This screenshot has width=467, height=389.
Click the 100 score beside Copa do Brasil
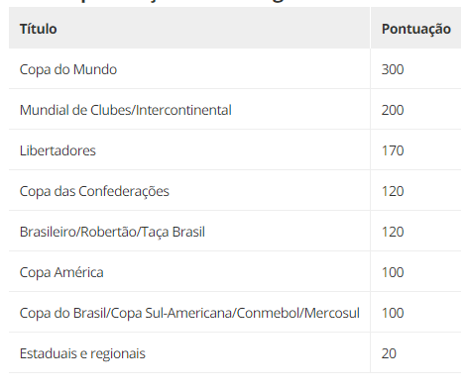tap(393, 313)
